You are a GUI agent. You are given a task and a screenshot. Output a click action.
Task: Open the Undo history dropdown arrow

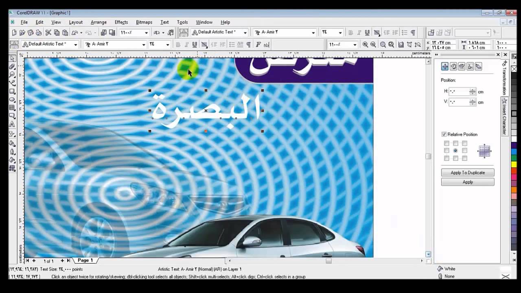[81, 33]
